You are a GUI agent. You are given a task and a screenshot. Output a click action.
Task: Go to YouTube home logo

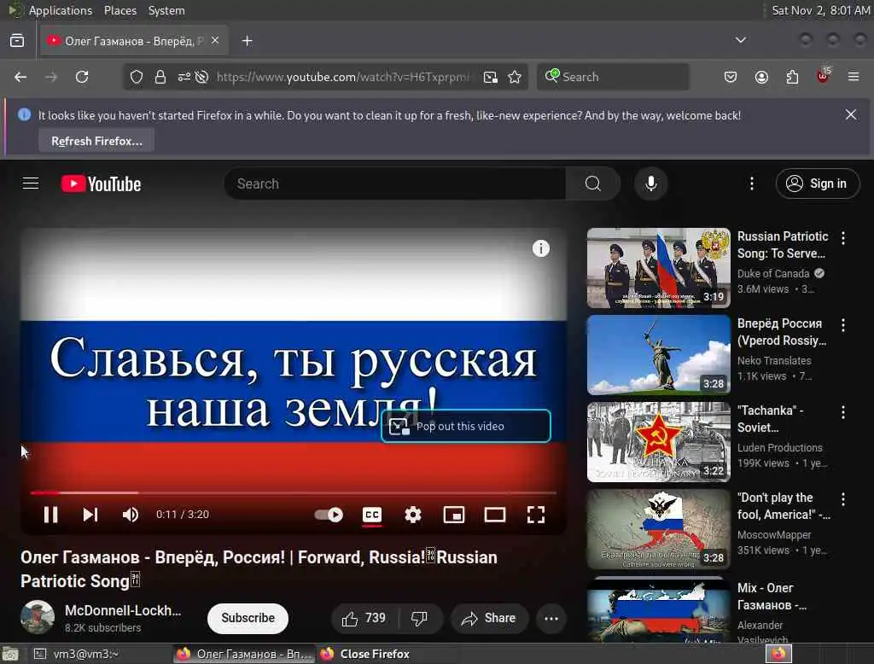click(x=102, y=184)
